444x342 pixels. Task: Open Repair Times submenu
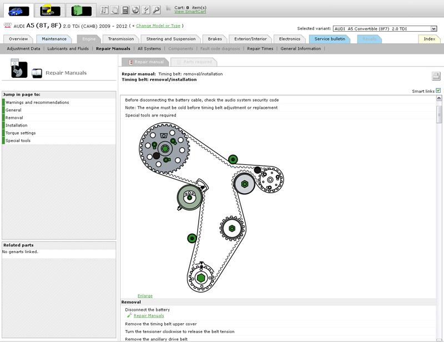260,48
